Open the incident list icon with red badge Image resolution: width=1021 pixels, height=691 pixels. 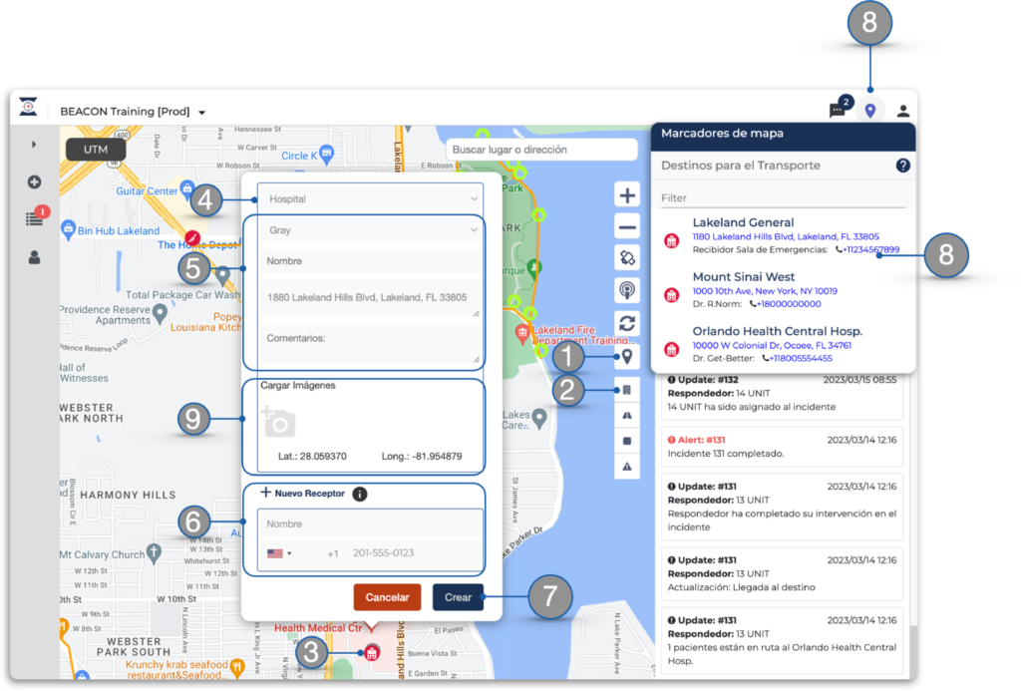(36, 217)
